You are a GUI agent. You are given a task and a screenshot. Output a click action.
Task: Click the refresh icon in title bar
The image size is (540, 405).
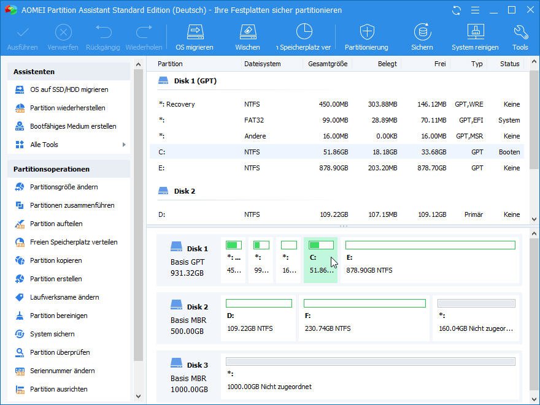coord(456,10)
